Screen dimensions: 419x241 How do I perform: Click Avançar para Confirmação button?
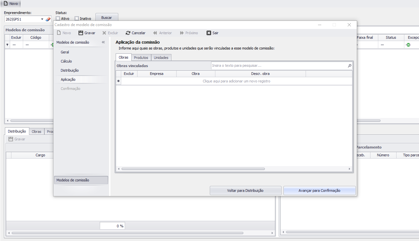coord(319,191)
